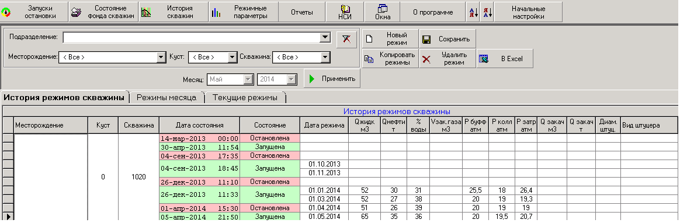Click the Р затр value 26,4 cell
This screenshot has height=223, width=680.
tap(526, 190)
